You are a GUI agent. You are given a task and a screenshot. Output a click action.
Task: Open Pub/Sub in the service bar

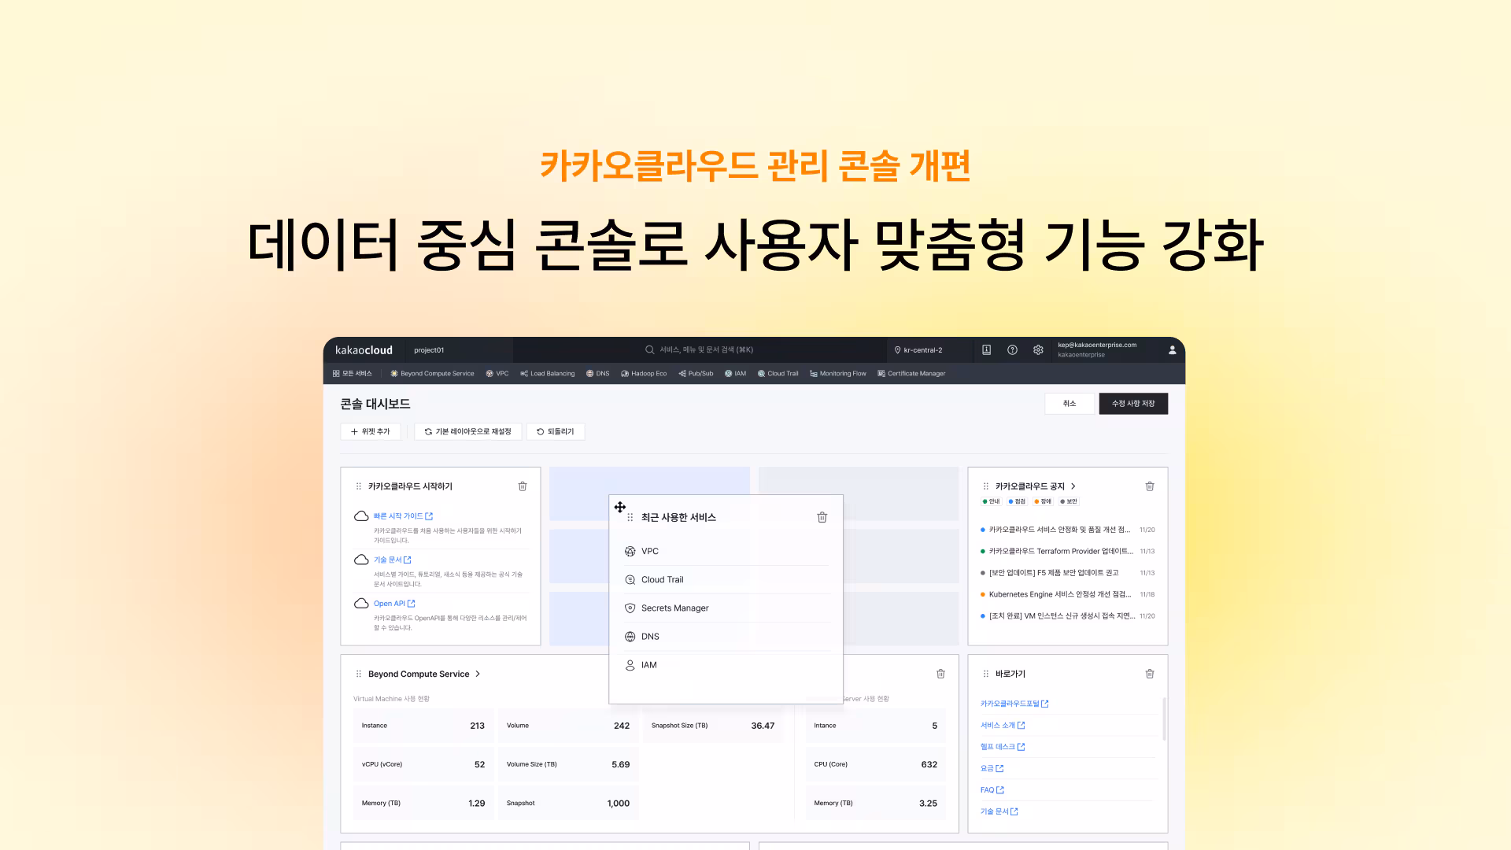(696, 374)
